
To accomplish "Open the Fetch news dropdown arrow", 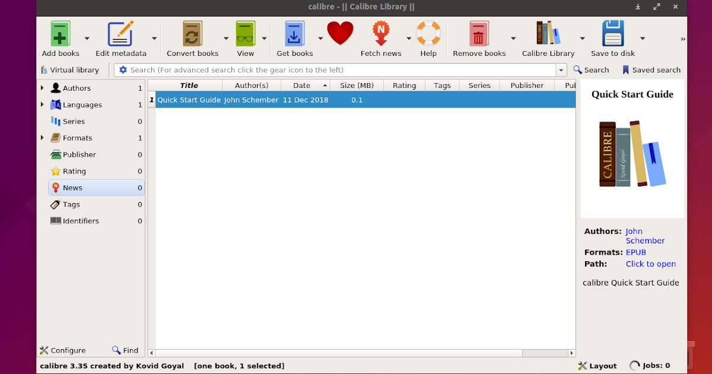I will 409,38.
